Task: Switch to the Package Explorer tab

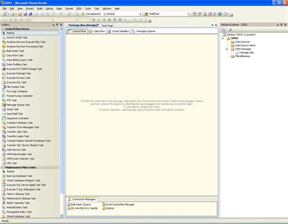Action: [x=144, y=32]
